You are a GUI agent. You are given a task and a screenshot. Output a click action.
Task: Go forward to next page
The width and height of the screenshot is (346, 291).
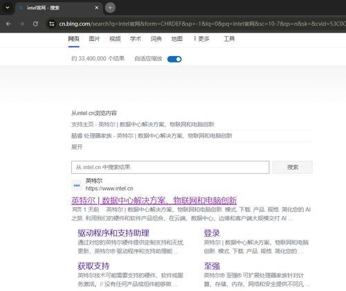pos(22,24)
